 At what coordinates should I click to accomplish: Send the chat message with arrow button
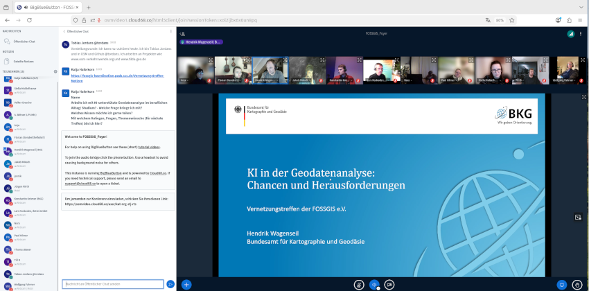point(170,284)
